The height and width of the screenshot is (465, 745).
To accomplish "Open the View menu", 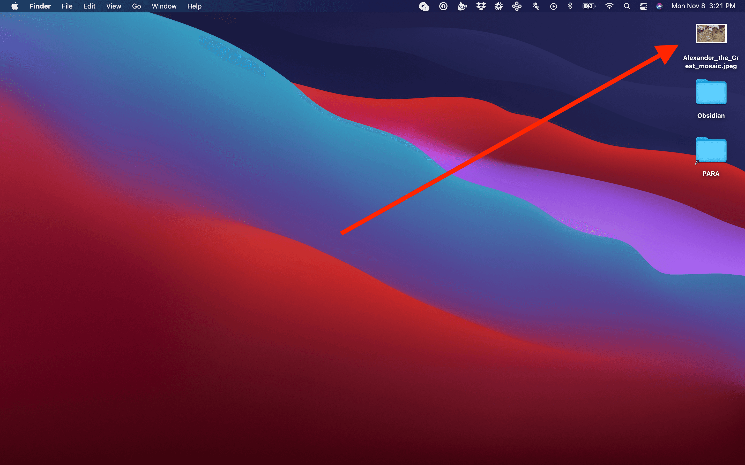I will [114, 6].
